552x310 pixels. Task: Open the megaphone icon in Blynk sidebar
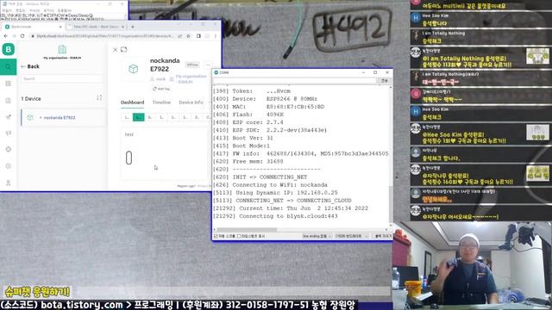[9, 133]
